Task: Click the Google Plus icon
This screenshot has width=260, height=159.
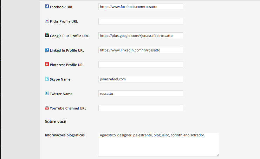Action: point(47,35)
